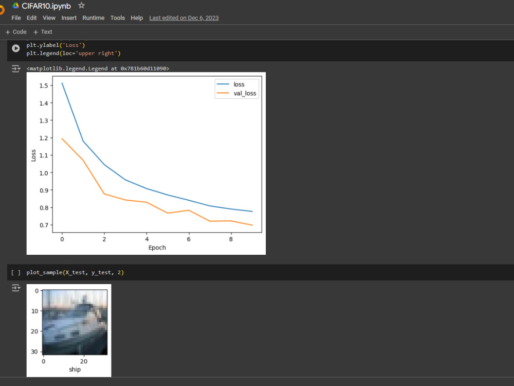Follow the Last edited on Dec 6, 2023 link
This screenshot has width=514, height=386.
coord(183,17)
